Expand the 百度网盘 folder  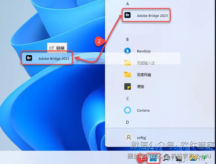pyautogui.click(x=138, y=75)
